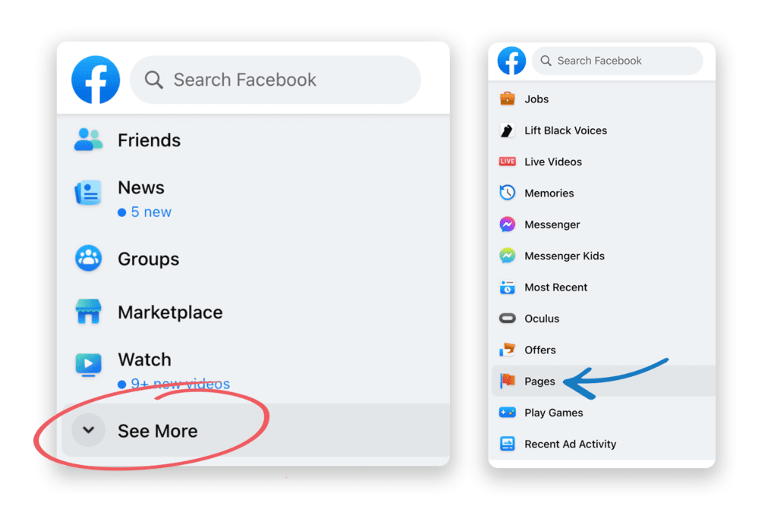777x512 pixels.
Task: Open Marketplace via its storefront icon
Action: tap(88, 312)
